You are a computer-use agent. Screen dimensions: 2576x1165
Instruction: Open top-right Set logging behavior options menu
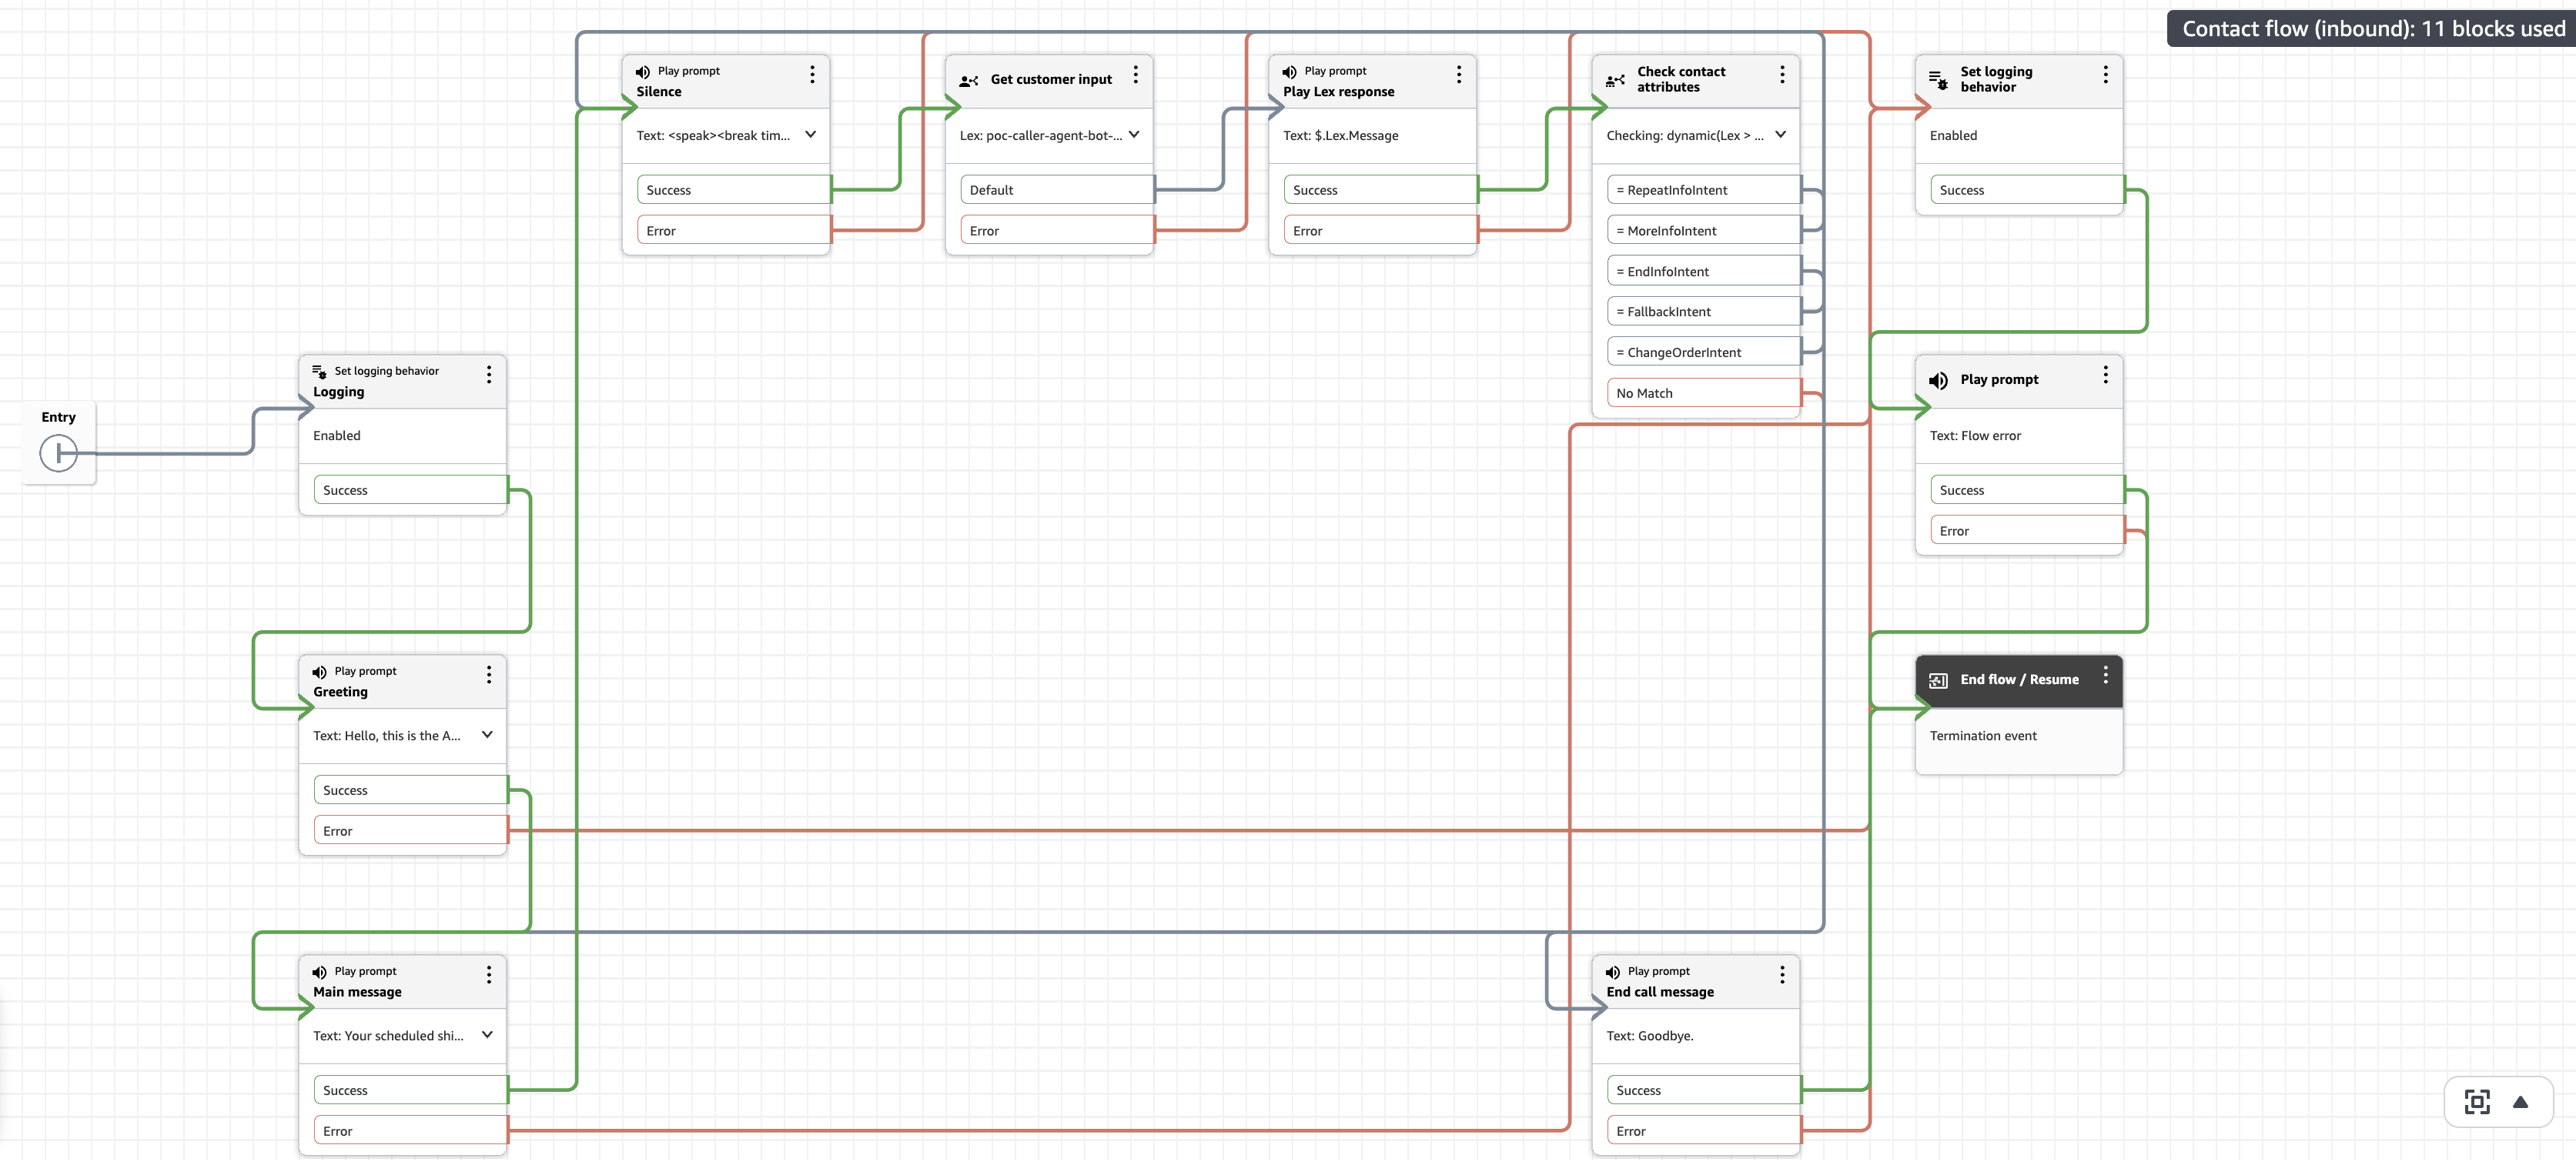click(2105, 75)
